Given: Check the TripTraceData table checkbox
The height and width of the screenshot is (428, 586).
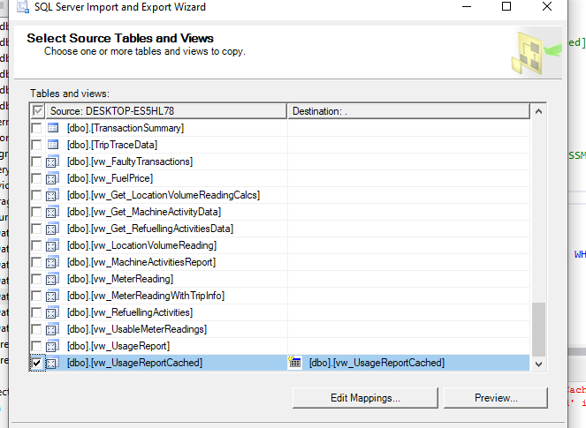Looking at the screenshot, I should coord(36,145).
